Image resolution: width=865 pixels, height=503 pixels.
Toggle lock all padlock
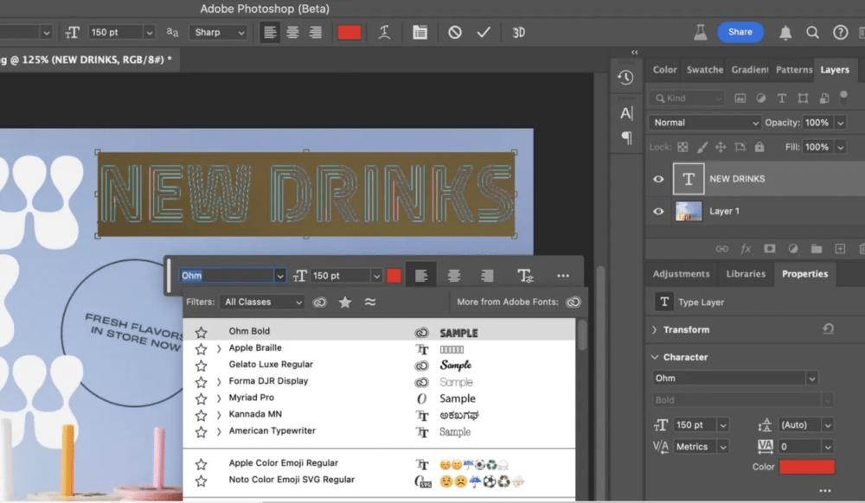tap(759, 147)
